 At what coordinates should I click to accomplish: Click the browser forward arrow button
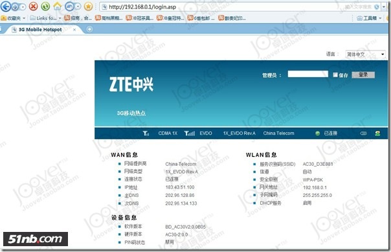point(15,6)
